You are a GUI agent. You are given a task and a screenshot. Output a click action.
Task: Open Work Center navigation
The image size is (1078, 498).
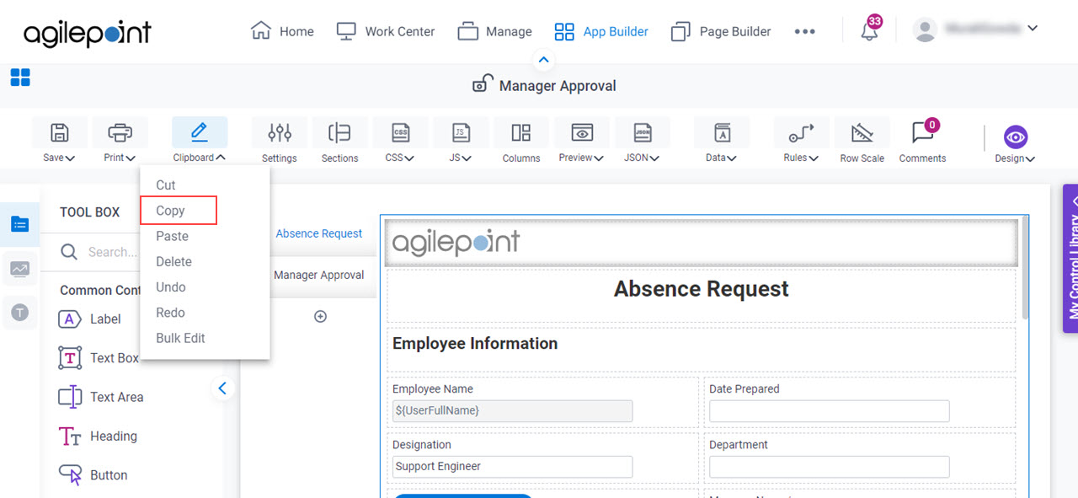[x=386, y=31]
